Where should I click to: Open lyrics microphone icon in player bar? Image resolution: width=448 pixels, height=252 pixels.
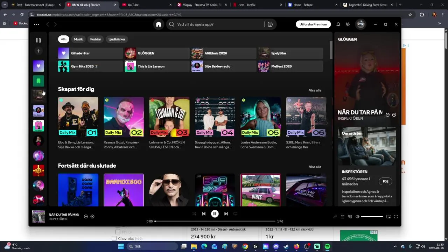(335, 217)
